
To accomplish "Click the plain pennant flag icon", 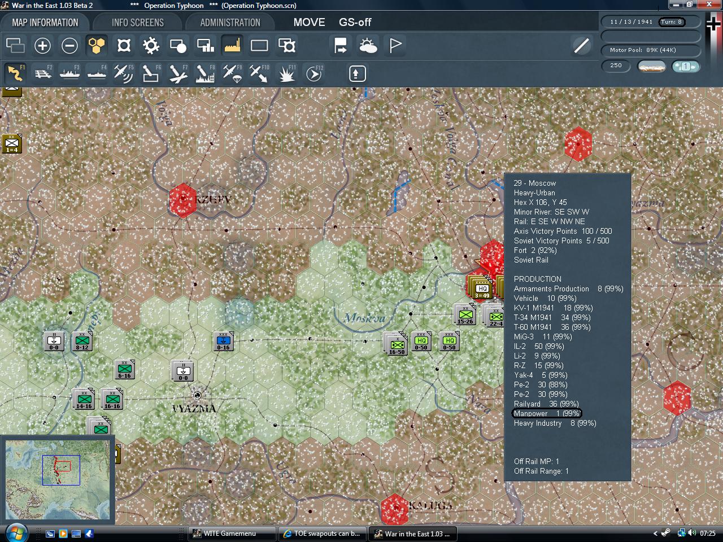I will click(x=395, y=45).
